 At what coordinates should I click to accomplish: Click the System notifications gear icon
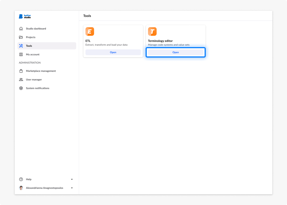click(x=21, y=88)
